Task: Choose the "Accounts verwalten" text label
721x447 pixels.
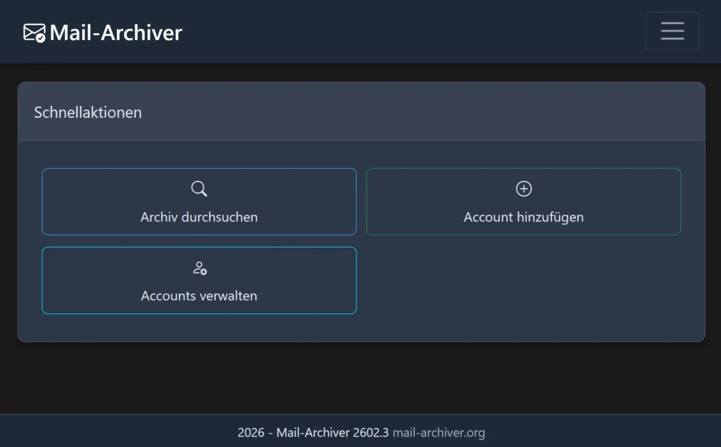Action: tap(199, 296)
